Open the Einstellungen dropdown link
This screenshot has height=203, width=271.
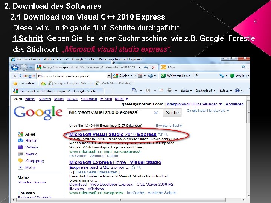point(207,104)
